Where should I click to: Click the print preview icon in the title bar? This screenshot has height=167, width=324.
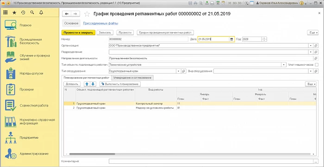coord(201,3)
